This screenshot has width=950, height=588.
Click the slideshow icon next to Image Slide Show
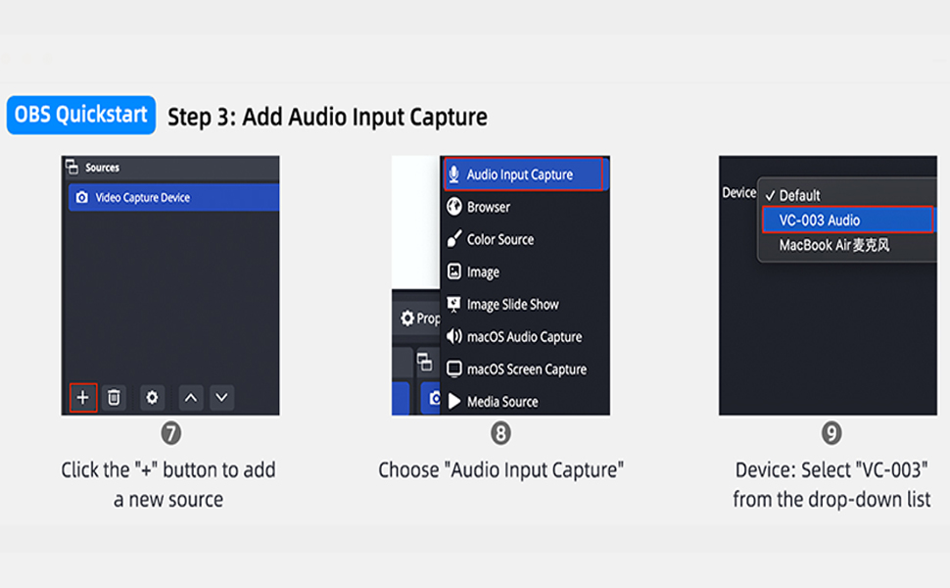tap(453, 304)
